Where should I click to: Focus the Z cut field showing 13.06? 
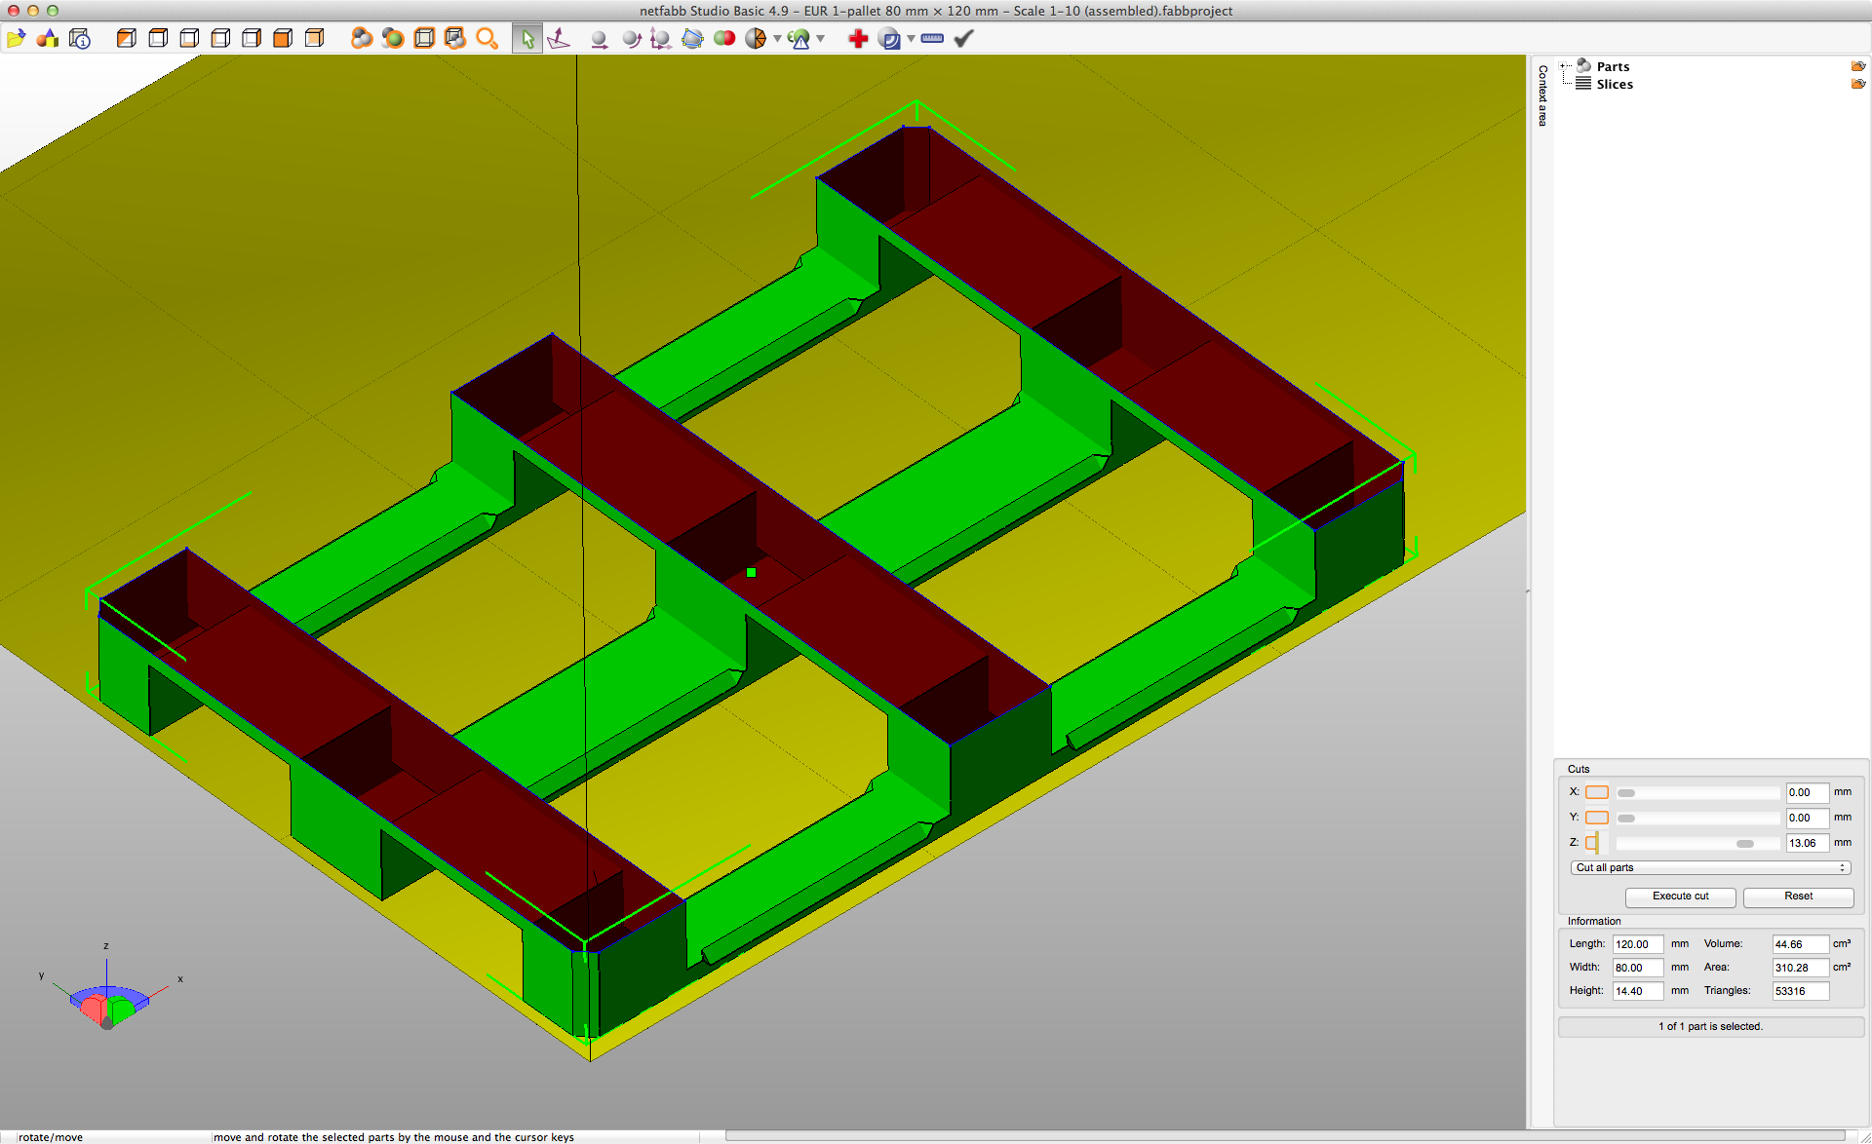(1807, 843)
